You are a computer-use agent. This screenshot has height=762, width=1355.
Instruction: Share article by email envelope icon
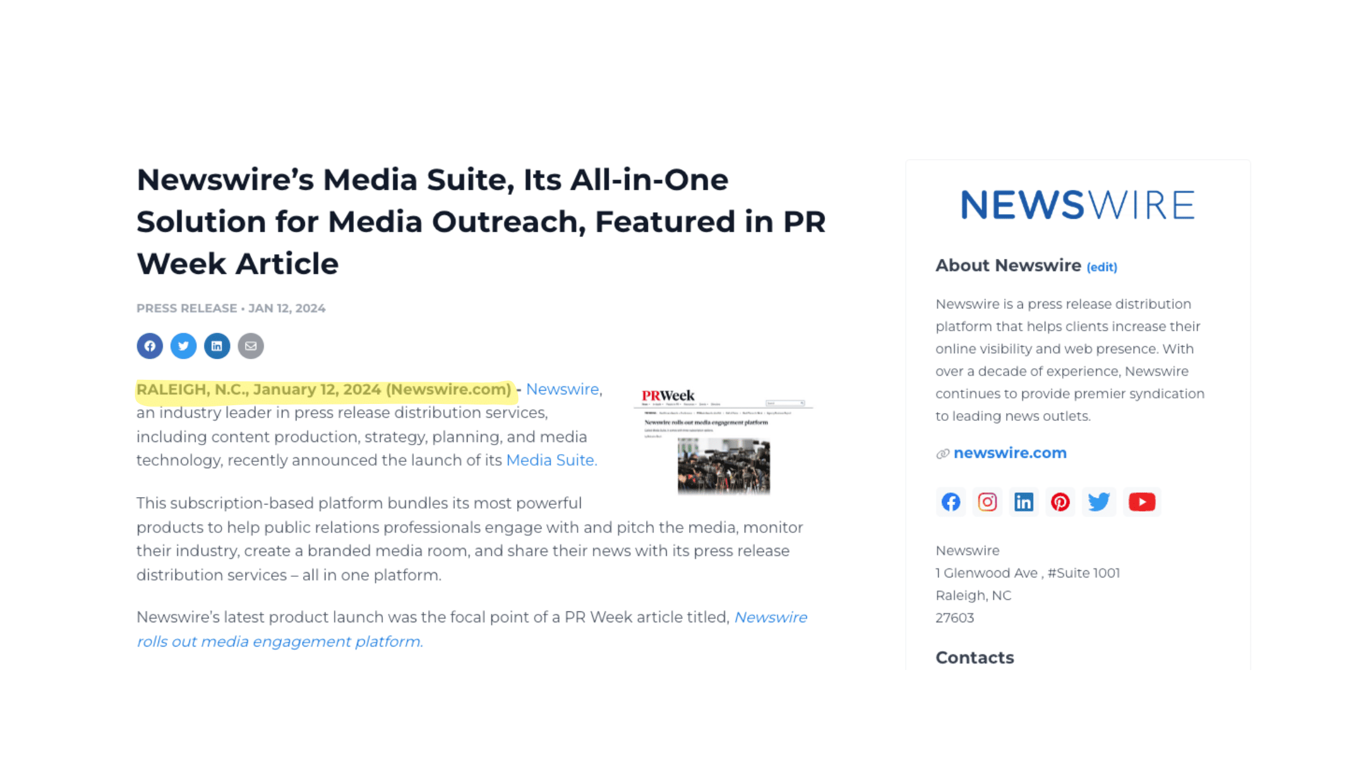[x=250, y=346]
